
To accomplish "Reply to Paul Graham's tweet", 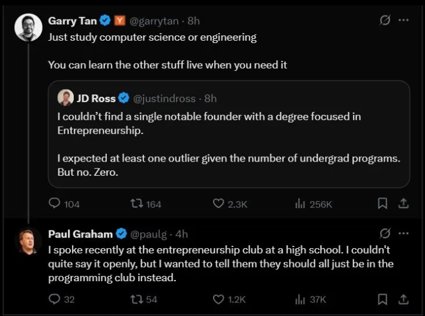I will tap(55, 299).
